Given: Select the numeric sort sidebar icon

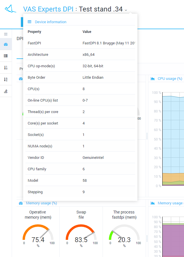Looking at the screenshot, I should pyautogui.click(x=6, y=68).
